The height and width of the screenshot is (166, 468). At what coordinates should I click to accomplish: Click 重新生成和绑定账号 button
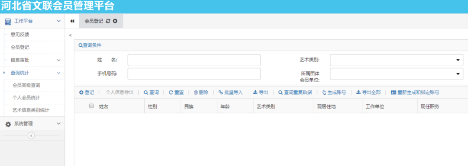click(415, 93)
